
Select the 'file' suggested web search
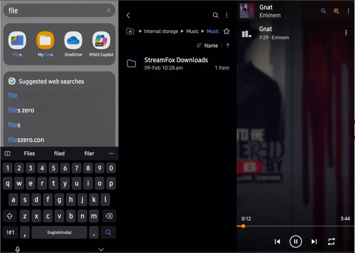coord(13,95)
